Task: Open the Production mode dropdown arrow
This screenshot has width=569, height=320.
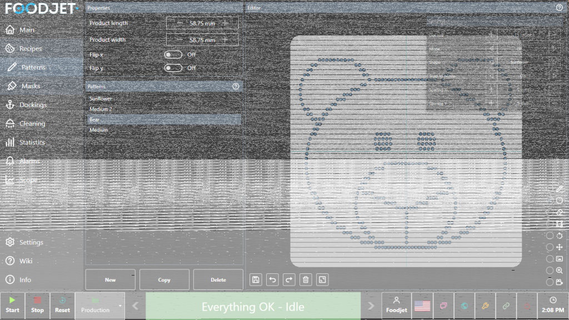Action: (120, 306)
